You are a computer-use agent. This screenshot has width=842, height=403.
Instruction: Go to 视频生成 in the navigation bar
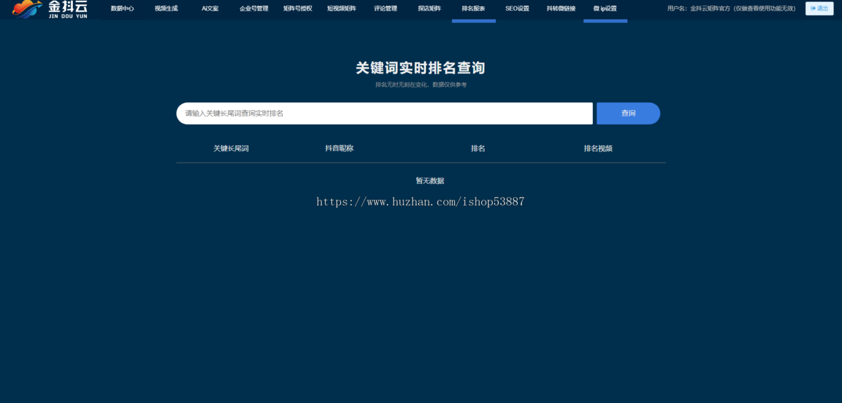tap(166, 8)
